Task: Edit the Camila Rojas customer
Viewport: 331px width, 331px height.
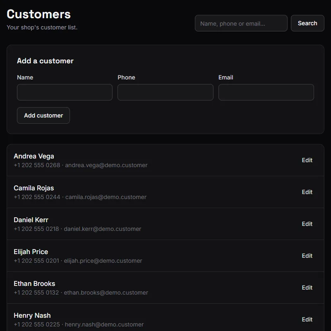Action: point(307,192)
